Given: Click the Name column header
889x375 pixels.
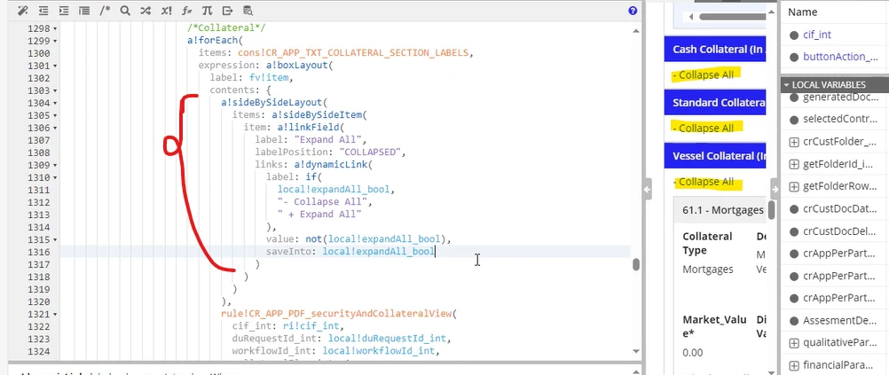Looking at the screenshot, I should 803,12.
